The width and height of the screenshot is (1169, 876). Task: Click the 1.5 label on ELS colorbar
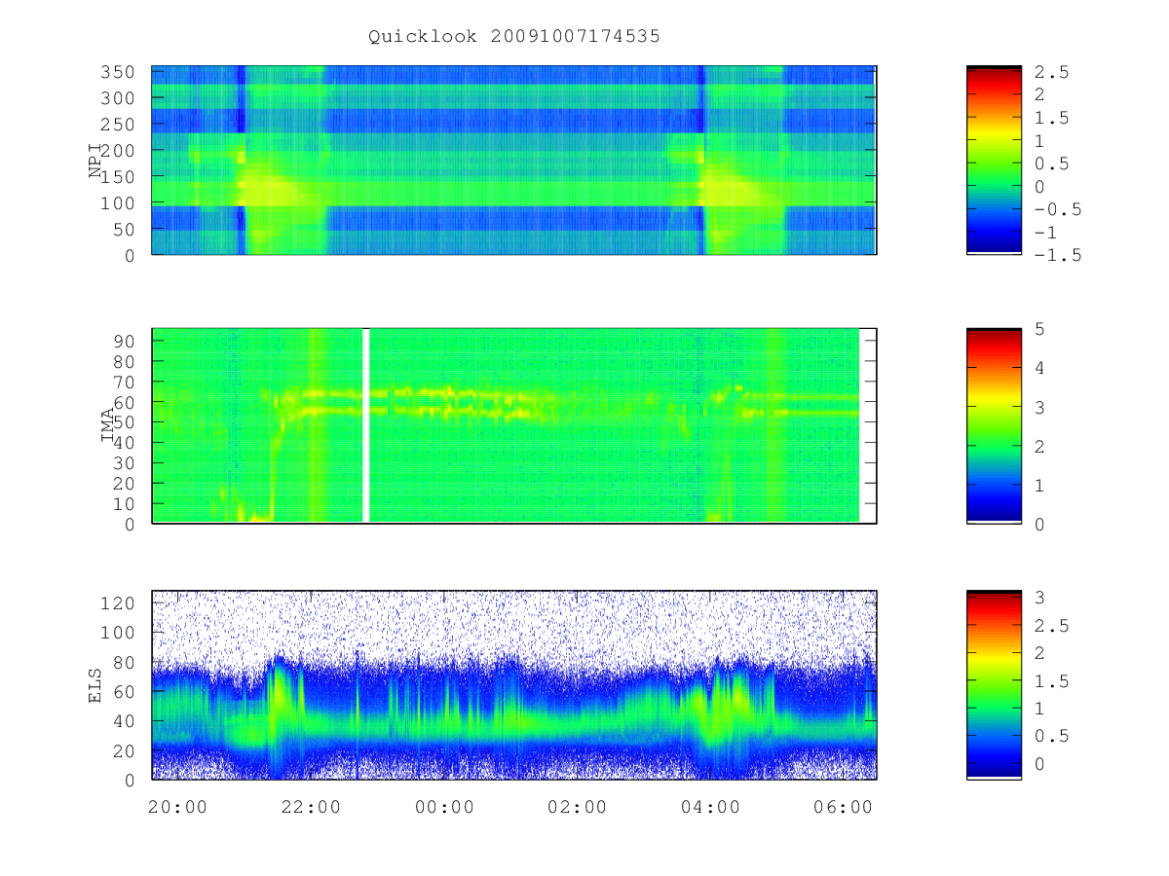click(x=1052, y=680)
